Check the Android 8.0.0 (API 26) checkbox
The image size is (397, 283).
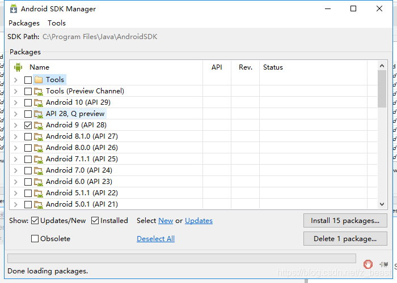point(28,148)
